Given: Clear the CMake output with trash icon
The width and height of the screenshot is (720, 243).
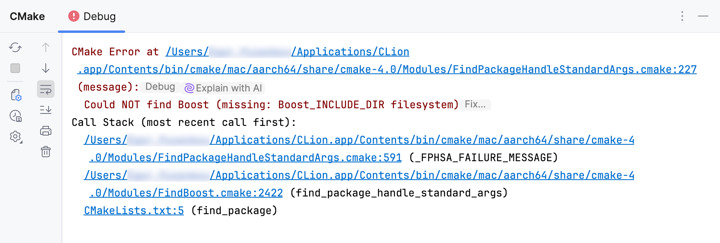Looking at the screenshot, I should tap(45, 152).
